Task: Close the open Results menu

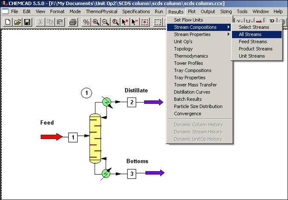Action: 176,12
